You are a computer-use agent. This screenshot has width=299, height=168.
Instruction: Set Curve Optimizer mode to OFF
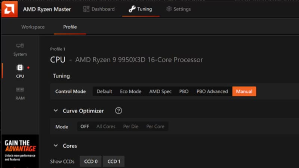coord(85,127)
